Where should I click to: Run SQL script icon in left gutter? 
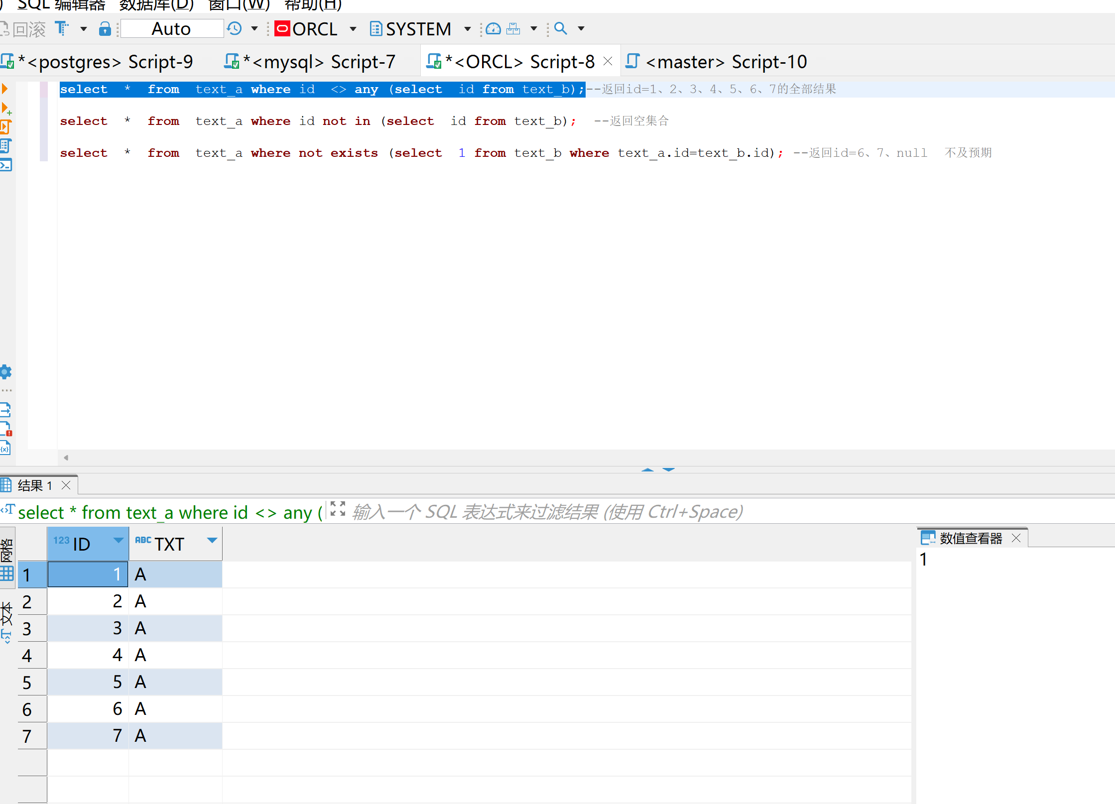pos(5,127)
